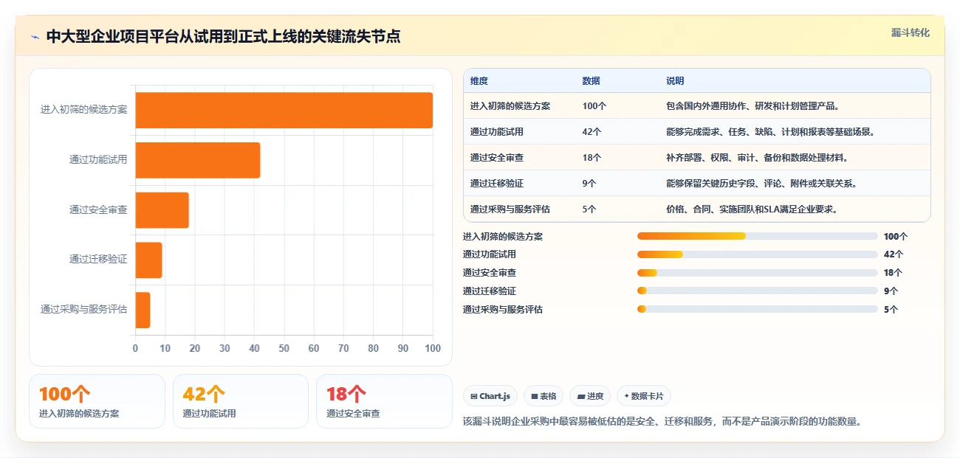Click description 补齐部署、权限、审计、备份和数据处理材料
The width and height of the screenshot is (960, 458).
click(x=758, y=158)
